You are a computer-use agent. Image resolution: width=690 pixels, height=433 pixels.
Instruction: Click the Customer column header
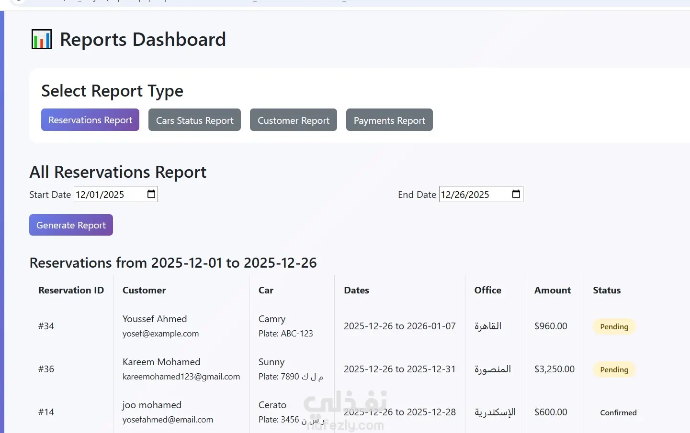pyautogui.click(x=144, y=290)
